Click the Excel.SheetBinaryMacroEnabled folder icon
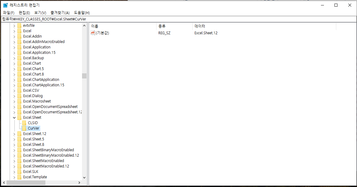Image resolution: width=357 pixels, height=187 pixels. [19, 150]
